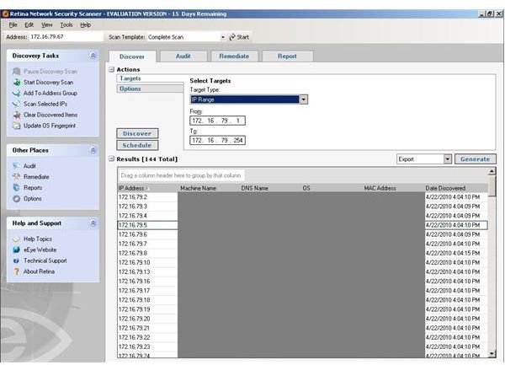
Task: Switch to the Report tab
Action: (287, 56)
